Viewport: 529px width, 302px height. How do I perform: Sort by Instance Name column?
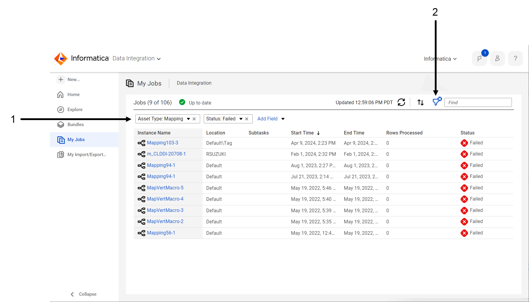tap(154, 133)
